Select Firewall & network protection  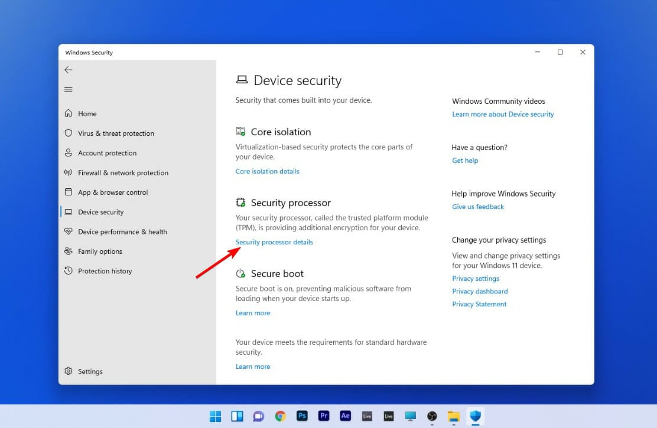123,172
